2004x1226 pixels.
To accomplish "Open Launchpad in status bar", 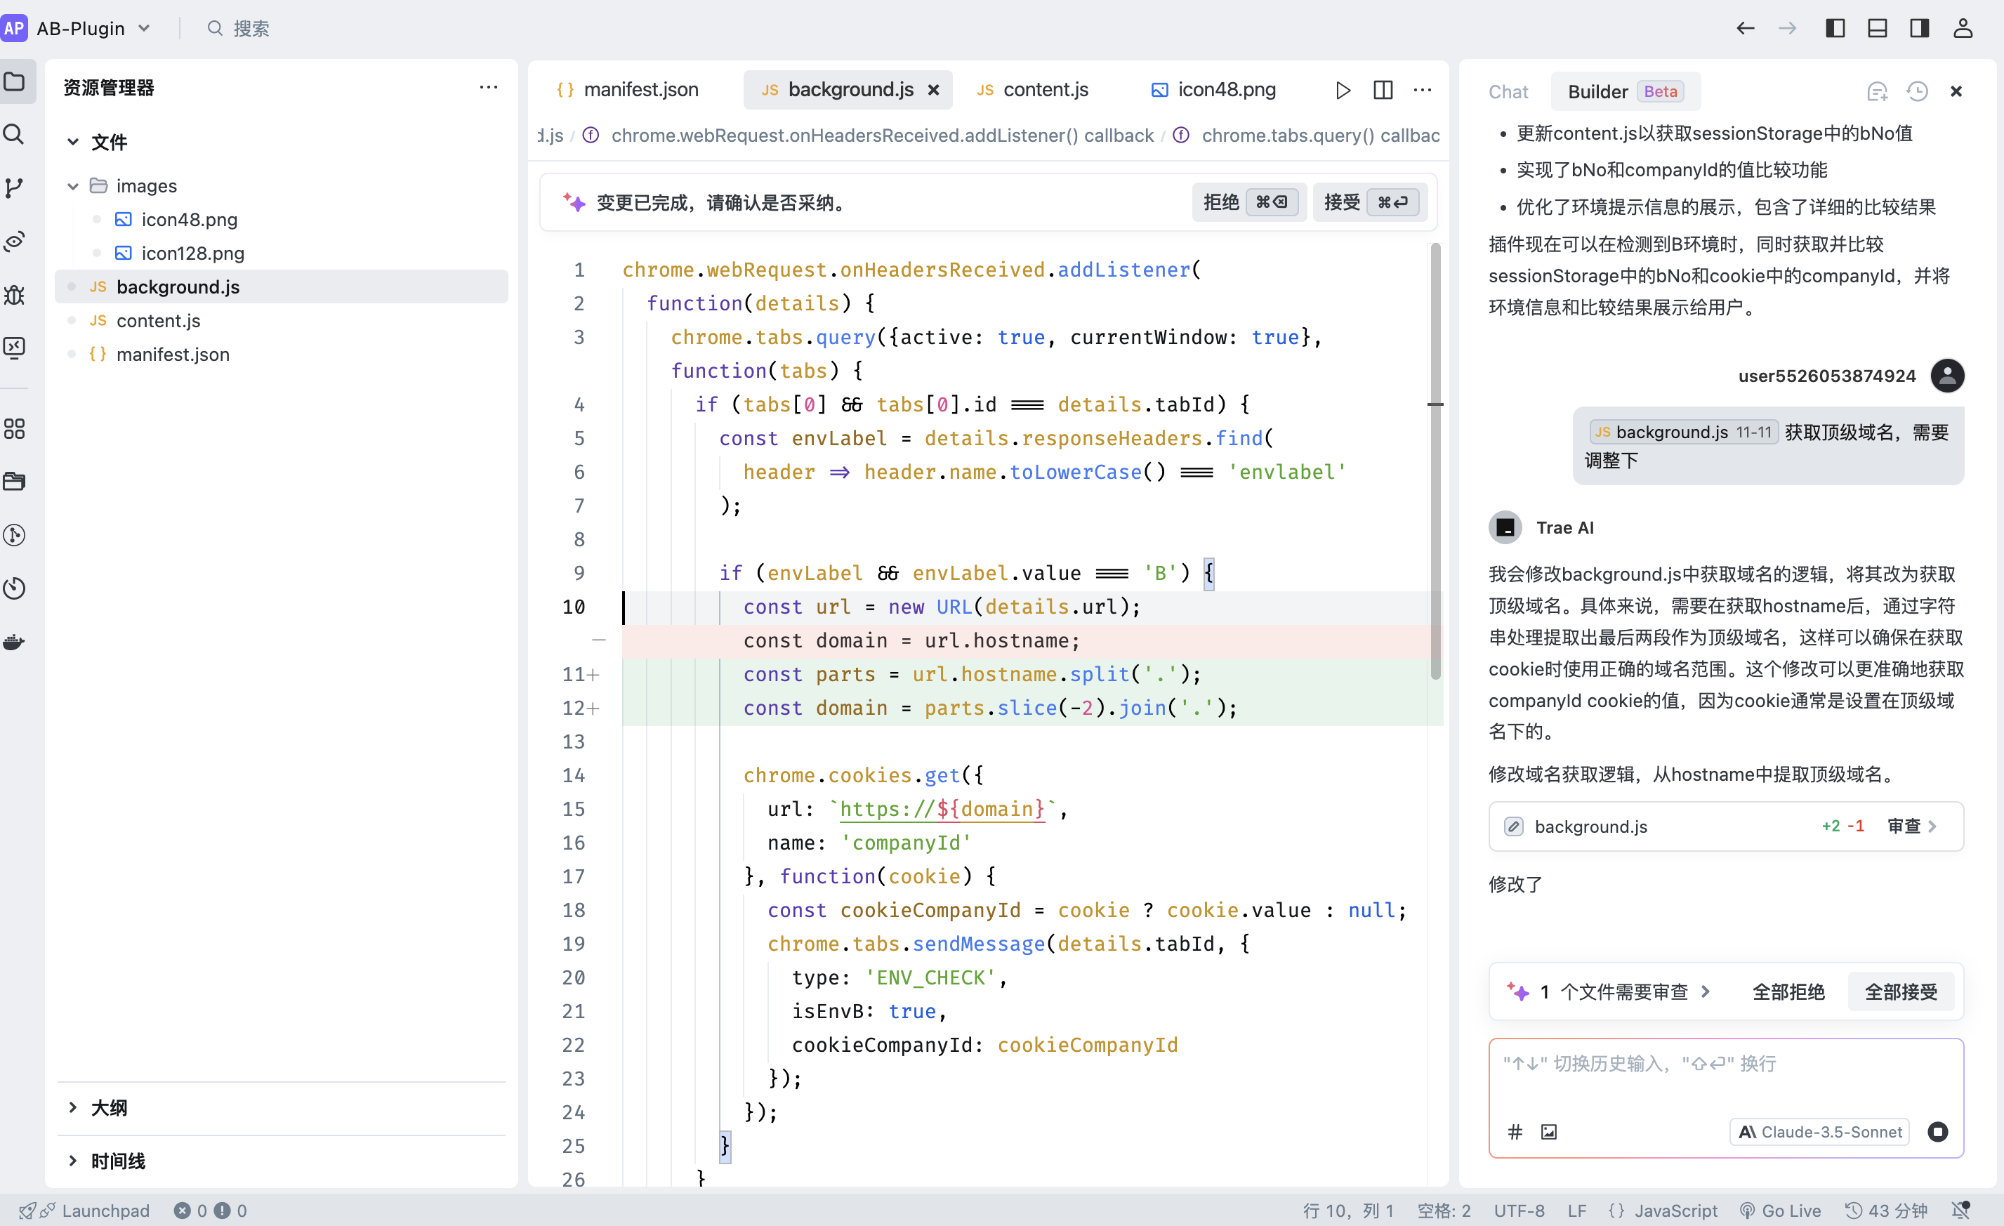I will [84, 1211].
